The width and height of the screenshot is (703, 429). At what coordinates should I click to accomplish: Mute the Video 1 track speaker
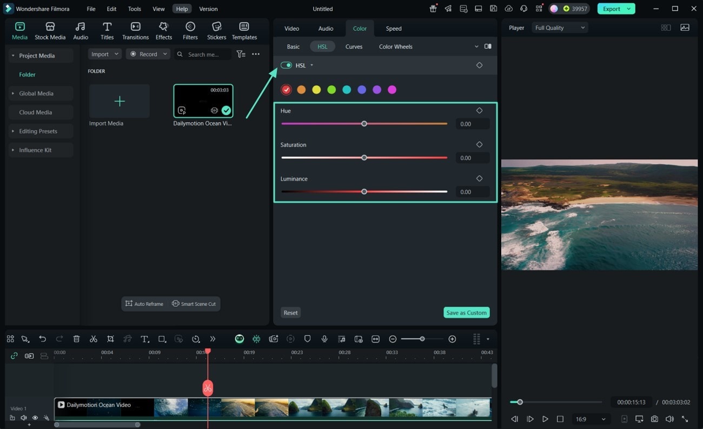pos(24,418)
